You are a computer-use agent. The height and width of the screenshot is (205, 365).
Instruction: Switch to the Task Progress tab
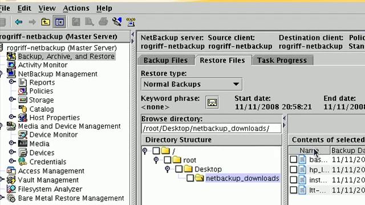coord(282,60)
